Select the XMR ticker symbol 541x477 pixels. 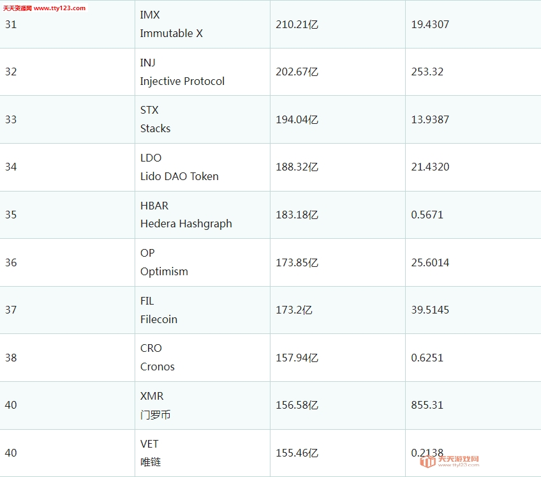152,396
